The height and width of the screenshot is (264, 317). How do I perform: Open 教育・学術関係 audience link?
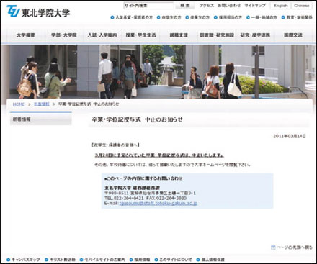[x=299, y=17]
